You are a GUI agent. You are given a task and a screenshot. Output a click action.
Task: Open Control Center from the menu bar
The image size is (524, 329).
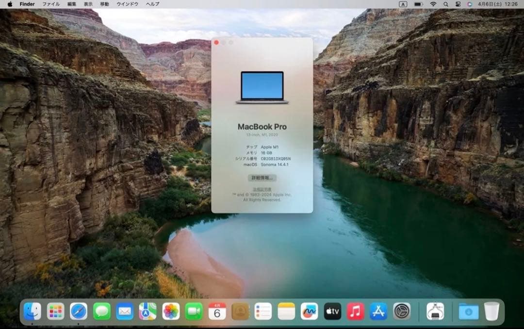(458, 4)
